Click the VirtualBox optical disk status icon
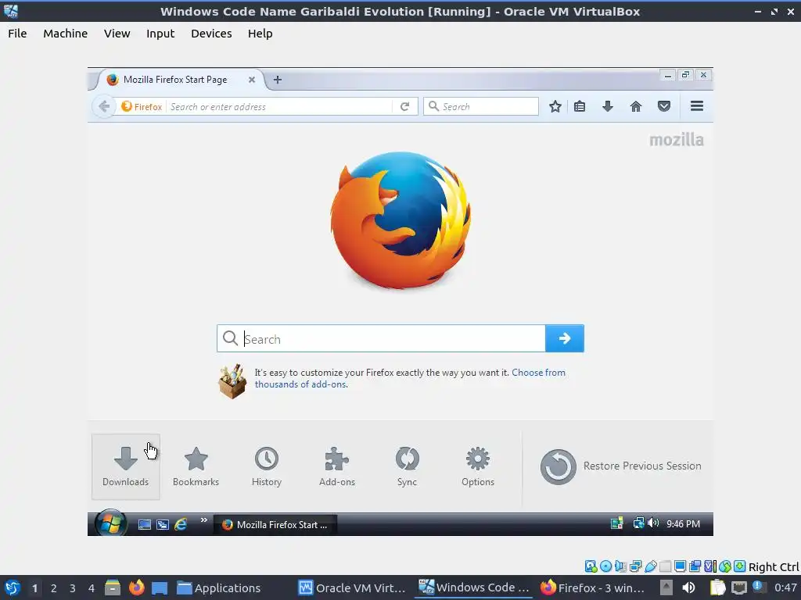Screen dimensions: 801x600 [606, 566]
